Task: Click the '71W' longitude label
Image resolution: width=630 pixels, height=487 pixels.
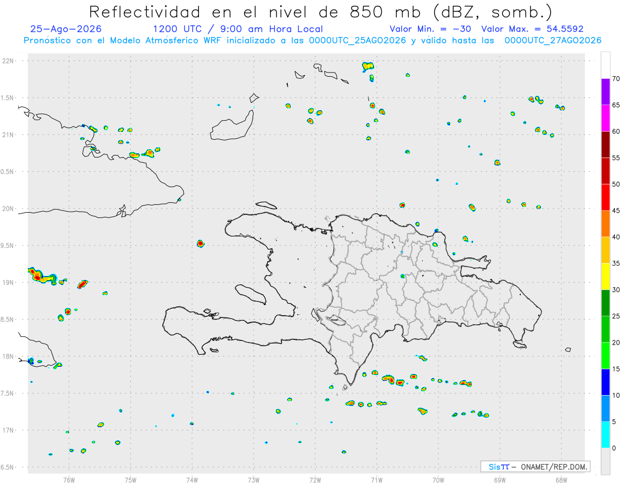Action: click(x=376, y=480)
